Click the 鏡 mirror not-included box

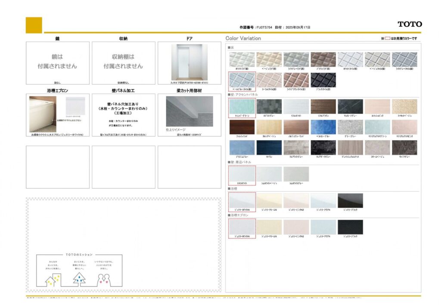58,63
